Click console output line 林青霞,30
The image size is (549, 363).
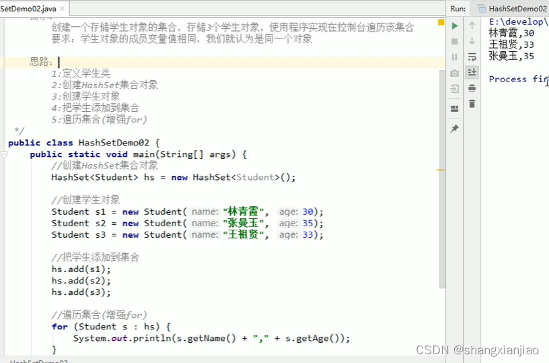[x=511, y=33]
